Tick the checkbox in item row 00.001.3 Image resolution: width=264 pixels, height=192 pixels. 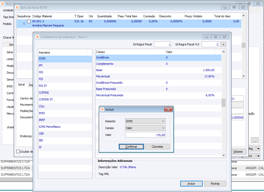coord(29,21)
